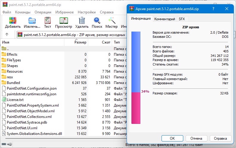Click the WinRAR icon in the dialog title
The image size is (236, 148).
point(132,9)
